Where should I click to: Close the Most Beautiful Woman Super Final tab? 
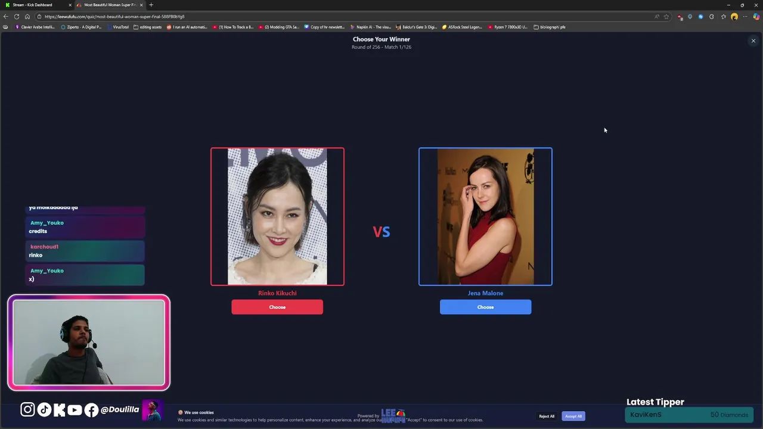[x=141, y=5]
